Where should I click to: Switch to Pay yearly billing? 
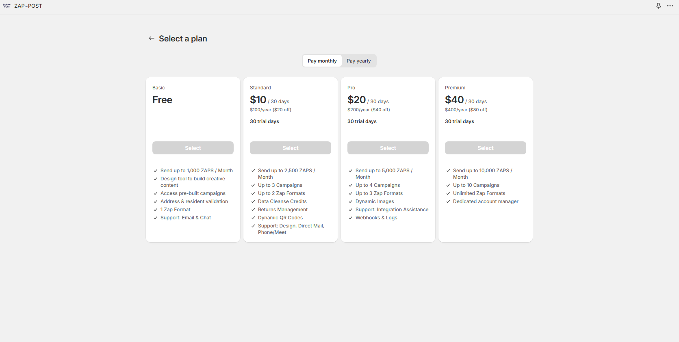tap(358, 61)
